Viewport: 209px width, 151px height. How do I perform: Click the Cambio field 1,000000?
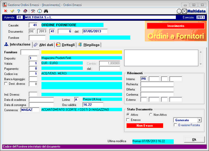coord(110,63)
